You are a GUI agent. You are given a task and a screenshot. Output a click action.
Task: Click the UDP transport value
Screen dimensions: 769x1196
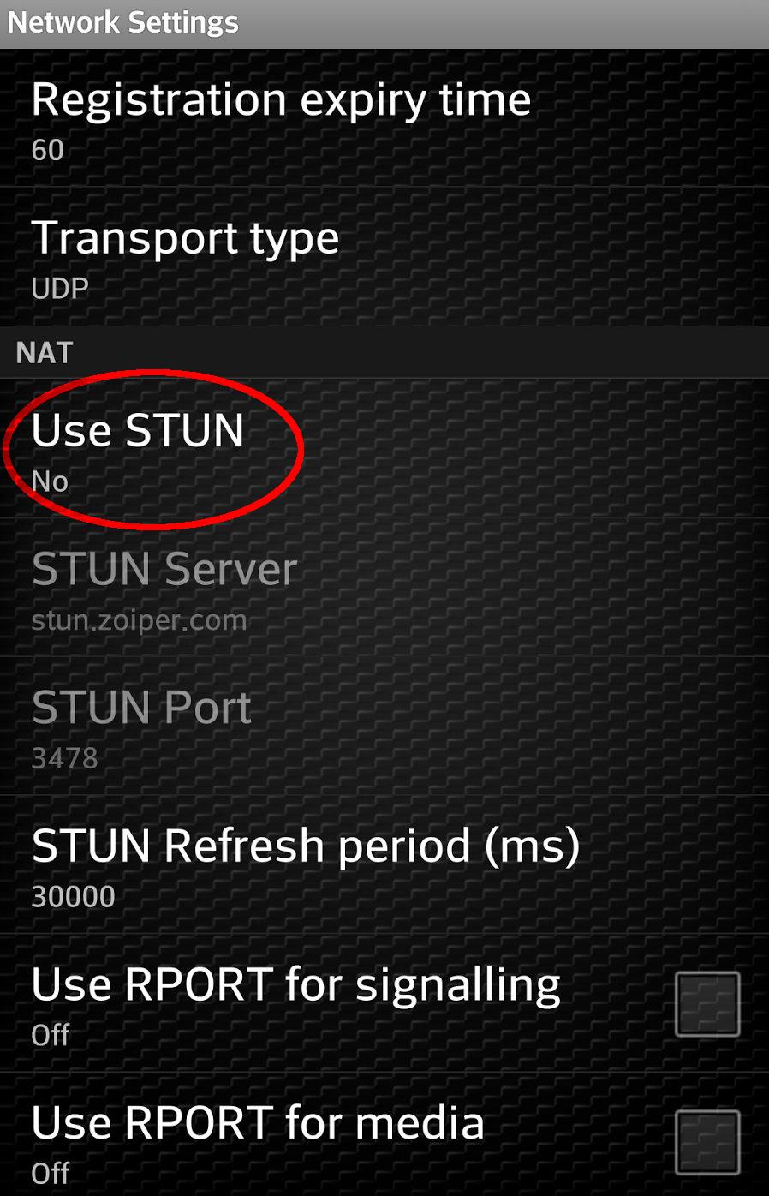[x=60, y=289]
